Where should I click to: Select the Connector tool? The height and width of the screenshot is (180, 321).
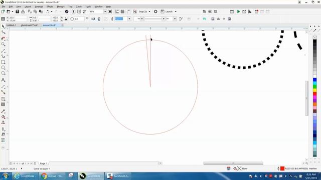point(4,92)
